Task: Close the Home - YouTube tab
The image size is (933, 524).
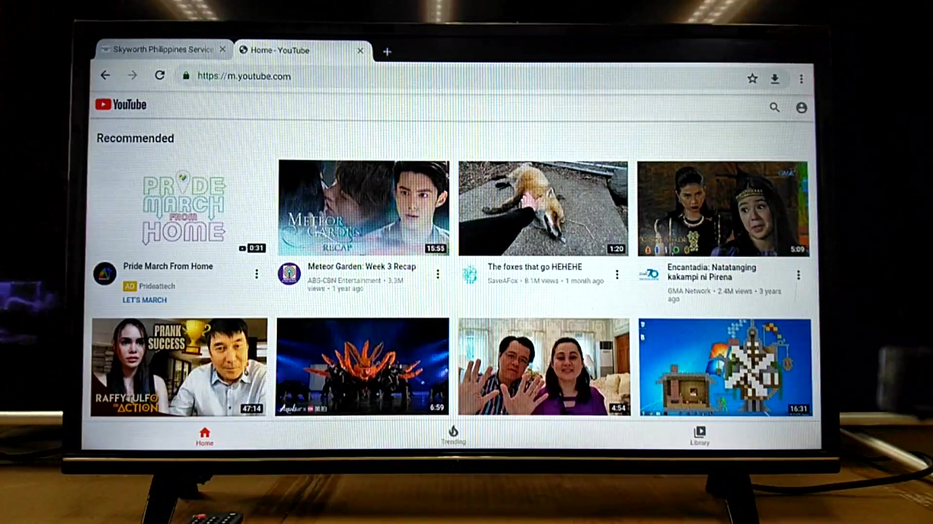Action: click(x=360, y=50)
